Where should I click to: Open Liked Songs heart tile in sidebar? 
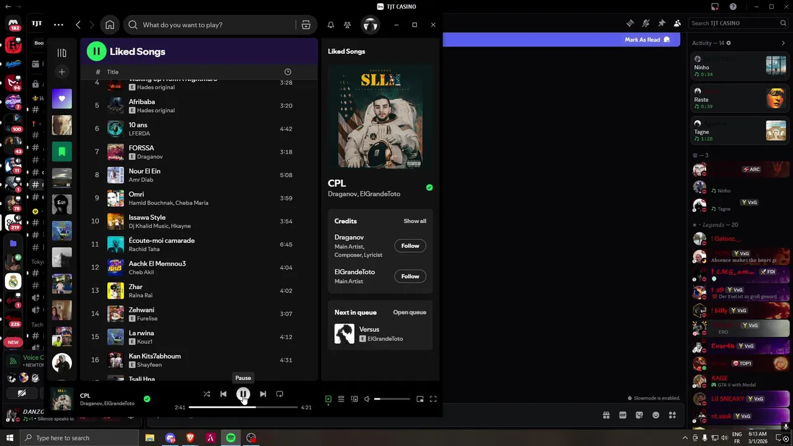[x=62, y=98]
